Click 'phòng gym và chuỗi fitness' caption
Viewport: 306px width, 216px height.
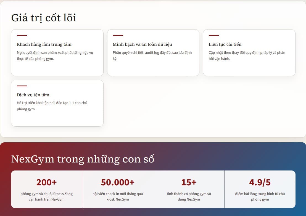[46, 196]
